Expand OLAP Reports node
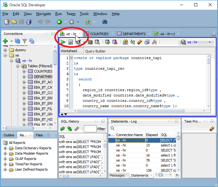The height and width of the screenshot is (187, 218). tap(5, 159)
